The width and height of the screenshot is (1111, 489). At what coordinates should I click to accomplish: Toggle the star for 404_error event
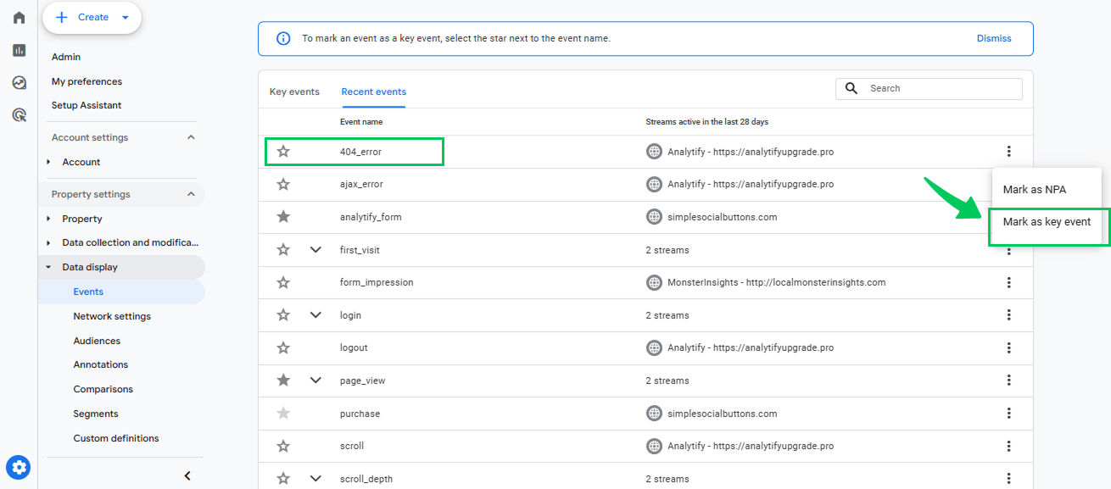(x=283, y=152)
